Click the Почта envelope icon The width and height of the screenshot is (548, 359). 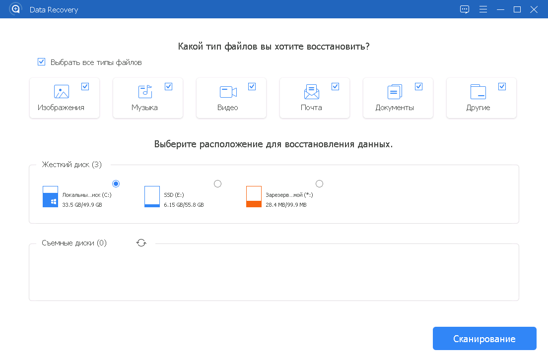tap(311, 91)
